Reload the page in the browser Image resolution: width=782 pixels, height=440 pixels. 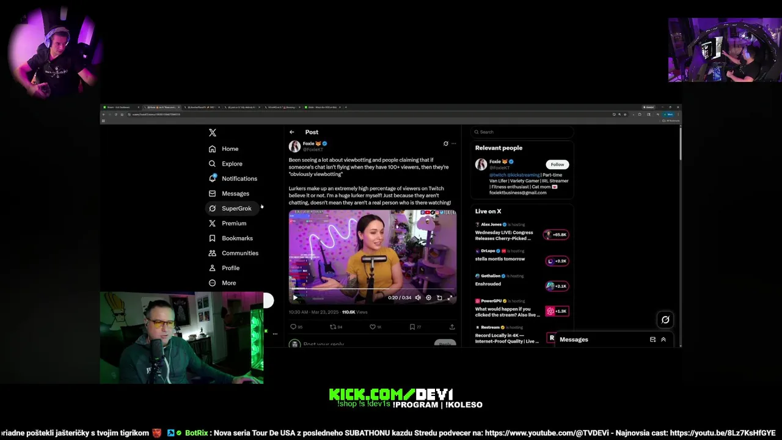(x=116, y=114)
